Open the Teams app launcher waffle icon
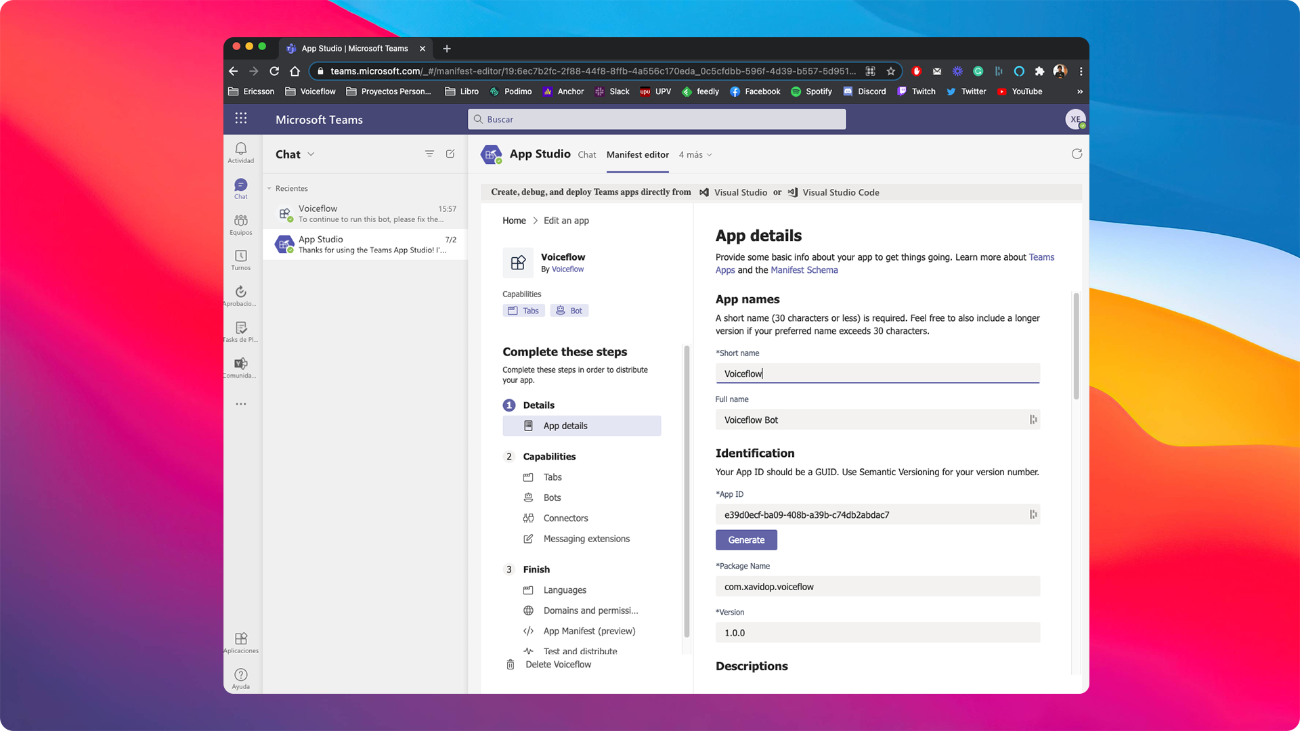 pyautogui.click(x=240, y=118)
